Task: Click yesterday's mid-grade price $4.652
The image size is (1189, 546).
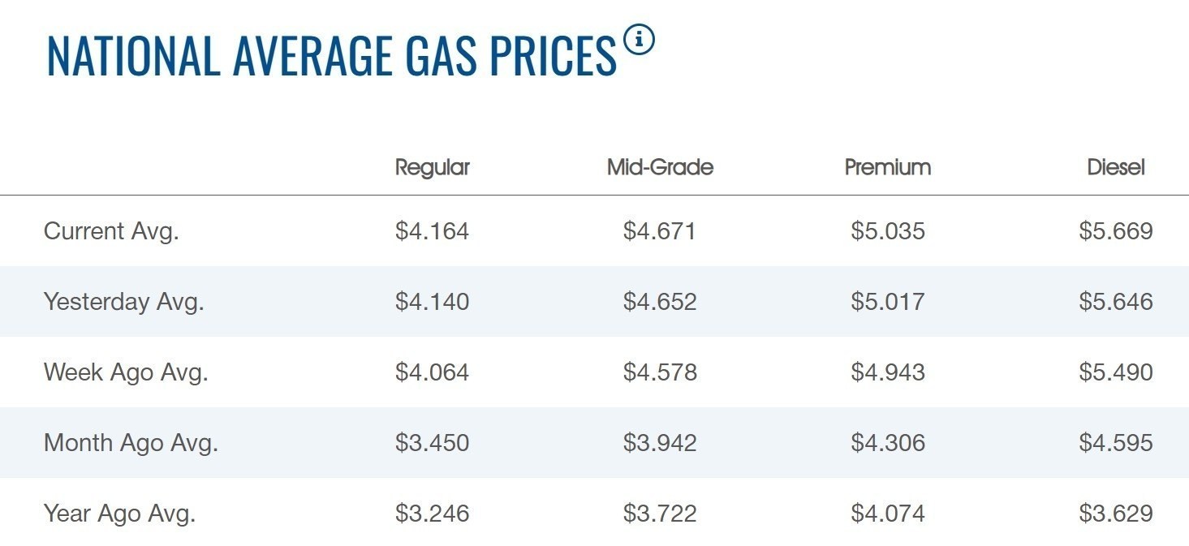Action: 660,302
